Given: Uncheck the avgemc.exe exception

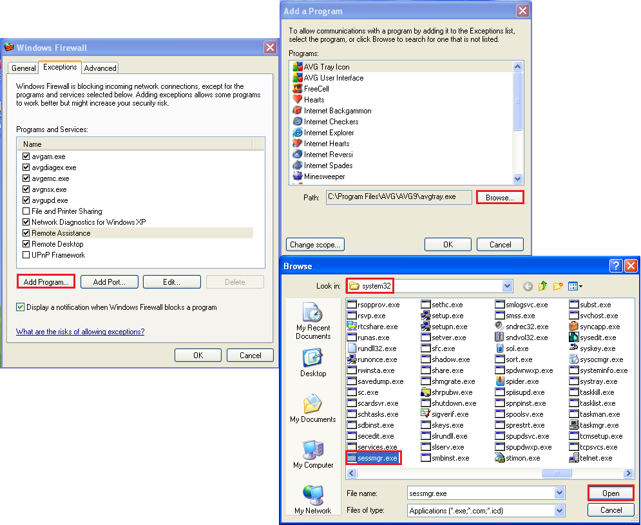Looking at the screenshot, I should [x=26, y=178].
